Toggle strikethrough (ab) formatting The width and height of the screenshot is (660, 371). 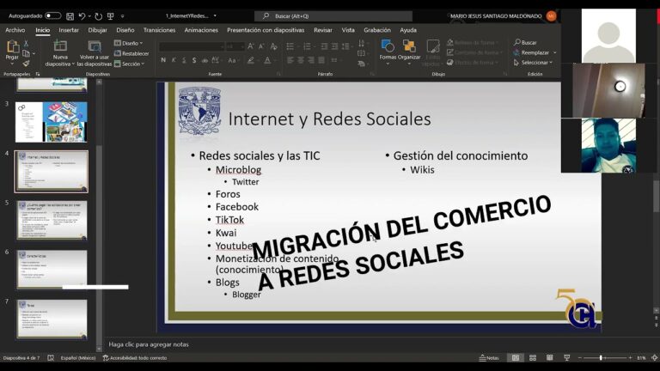(205, 61)
